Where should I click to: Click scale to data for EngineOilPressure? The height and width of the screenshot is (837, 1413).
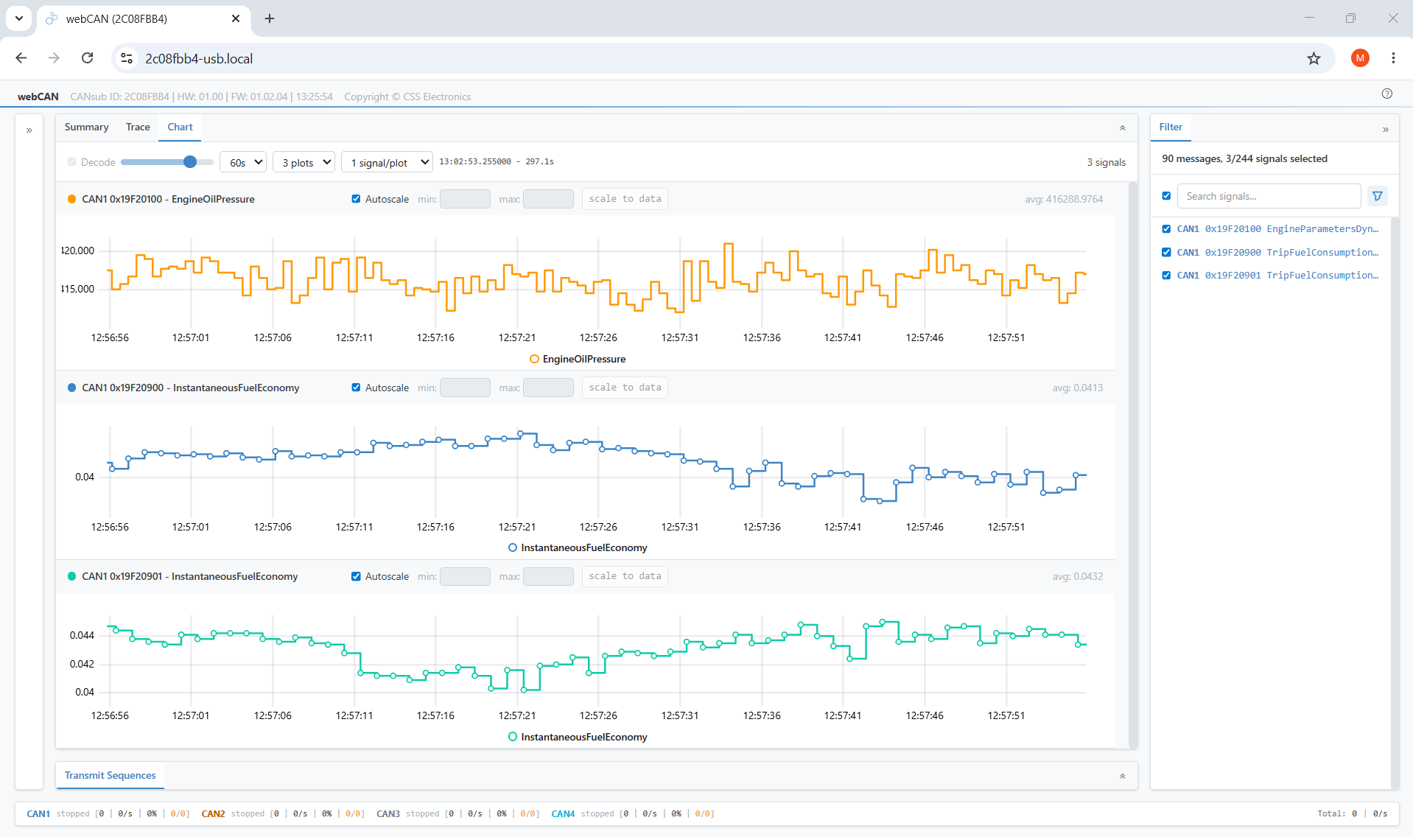tap(625, 199)
